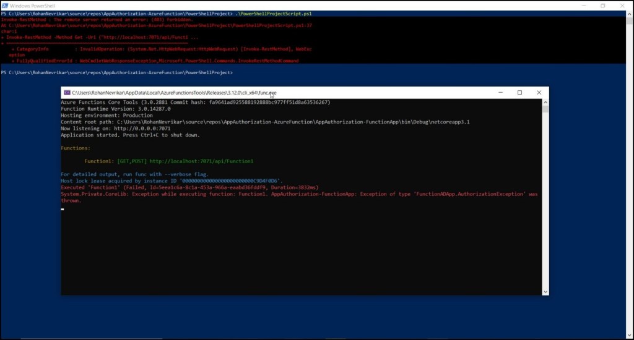The image size is (634, 340).
Task: Click the func.exe scrollbar down arrow
Action: click(545, 291)
